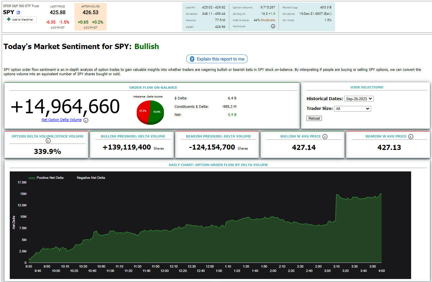Click the 4:00 time label on chart axis
This screenshot has height=282, width=432.
(x=381, y=271)
